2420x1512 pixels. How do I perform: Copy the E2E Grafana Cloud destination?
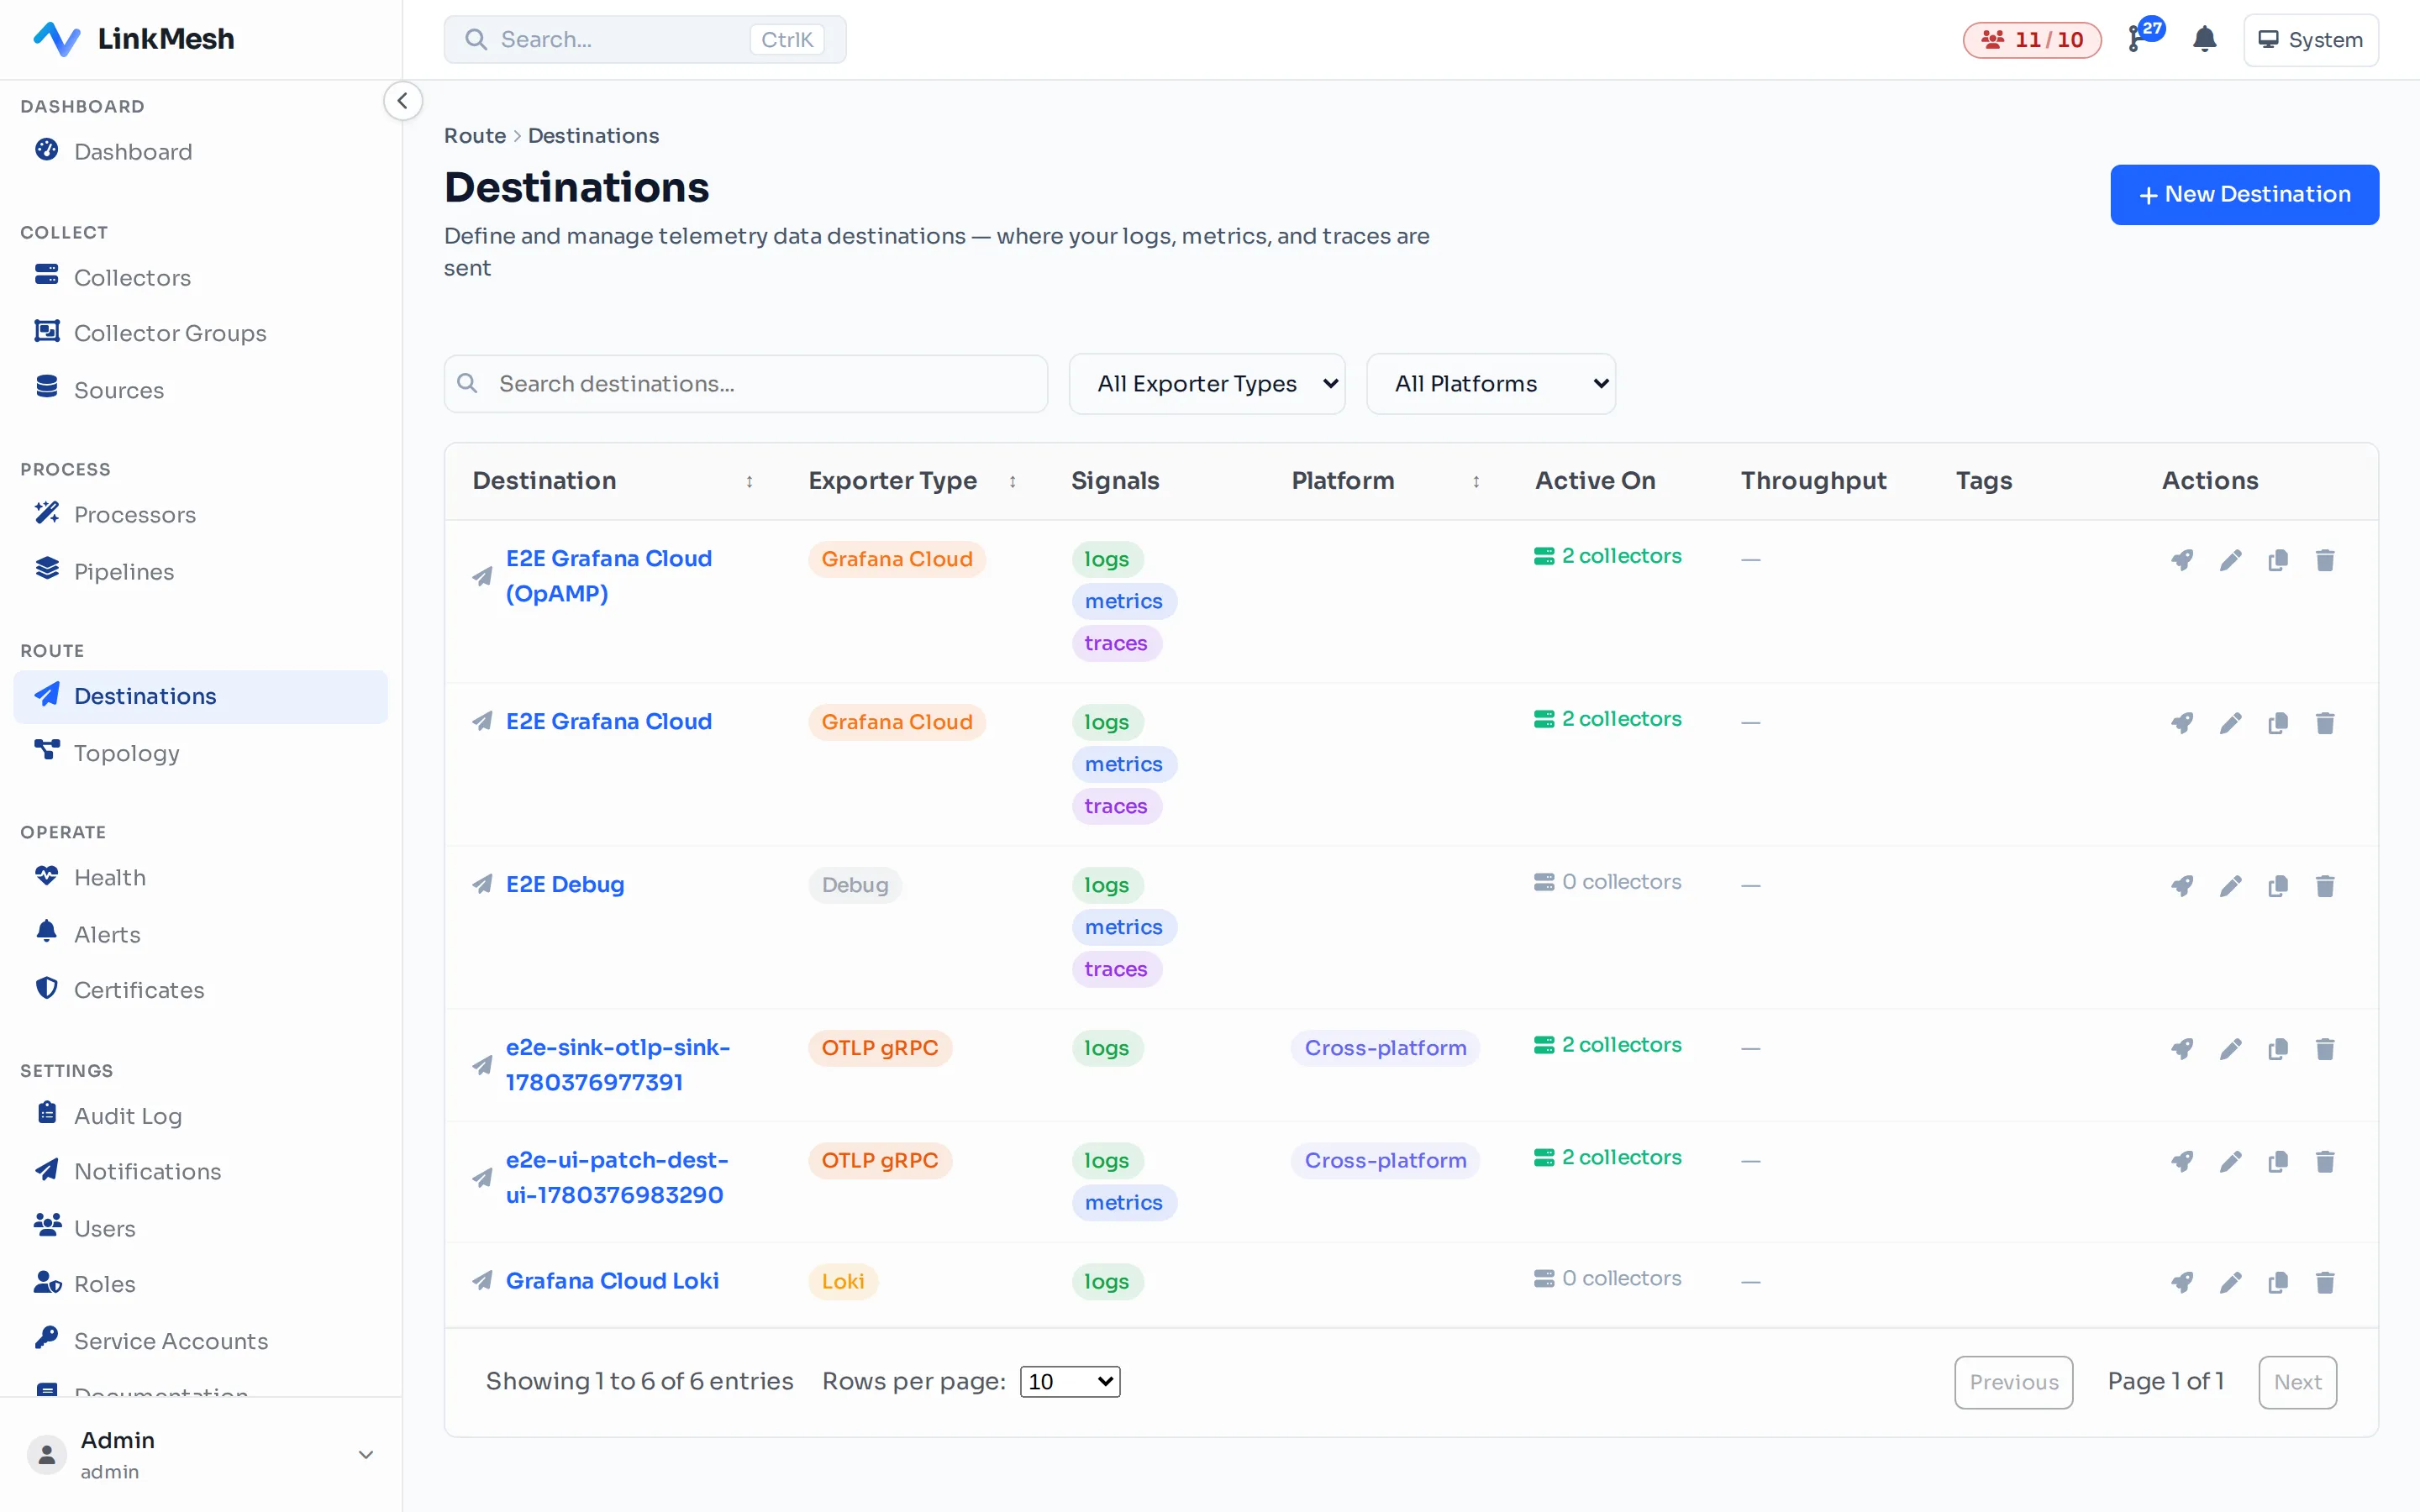click(x=2278, y=723)
